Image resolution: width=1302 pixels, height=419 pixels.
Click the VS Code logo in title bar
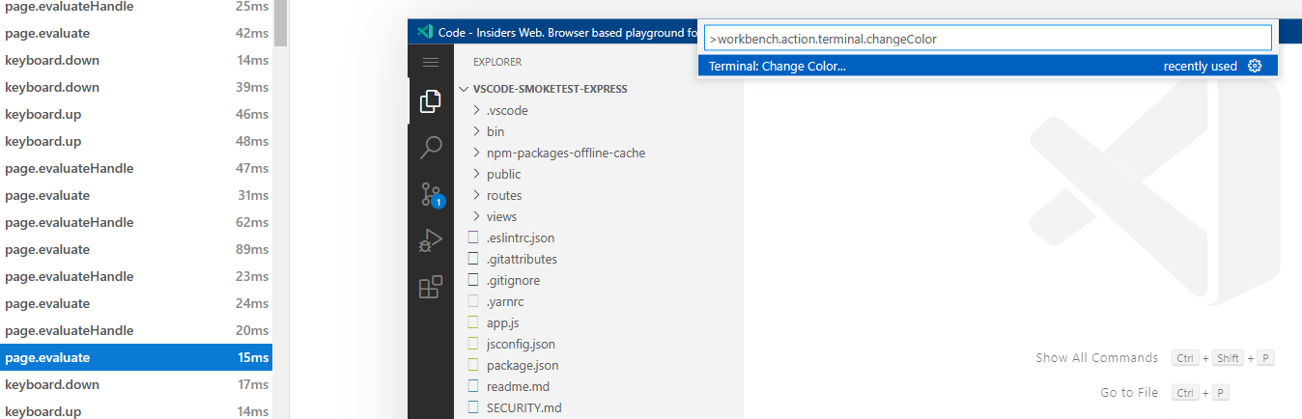[424, 31]
